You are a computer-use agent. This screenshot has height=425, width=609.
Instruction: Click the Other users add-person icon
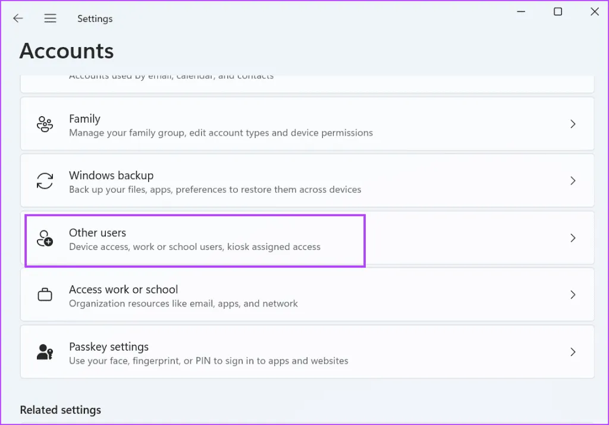(45, 238)
